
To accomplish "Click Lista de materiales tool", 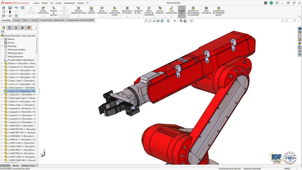I will (160, 10).
